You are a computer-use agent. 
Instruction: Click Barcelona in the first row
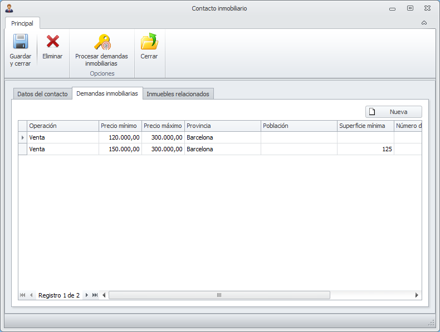point(223,137)
